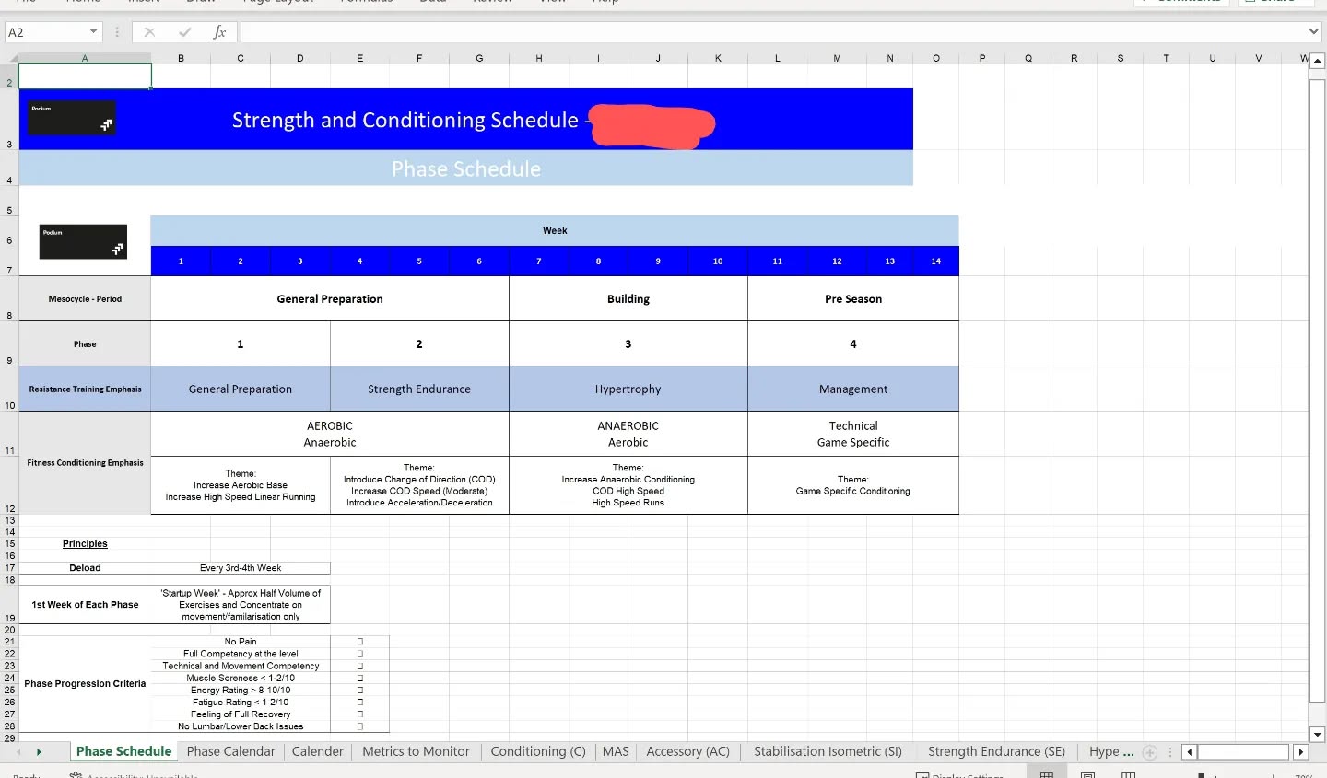Screen dimensions: 1327x778
Task: Click the Insert Function (fx) icon
Action: [218, 31]
